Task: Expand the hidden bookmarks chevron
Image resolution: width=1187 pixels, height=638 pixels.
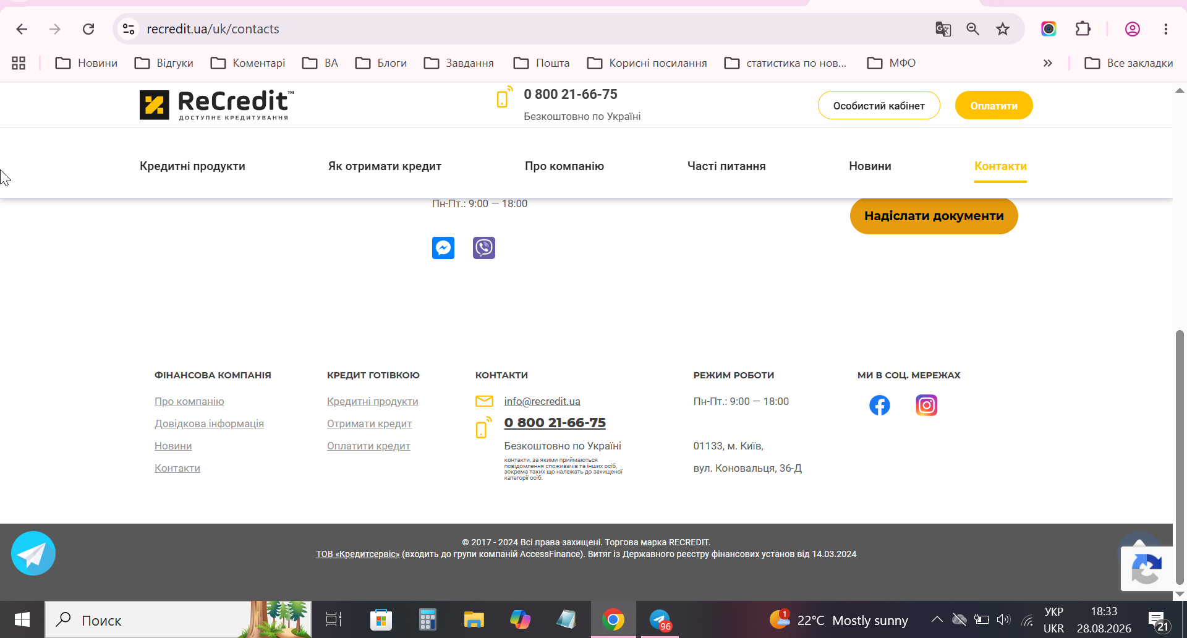Action: tap(1048, 63)
